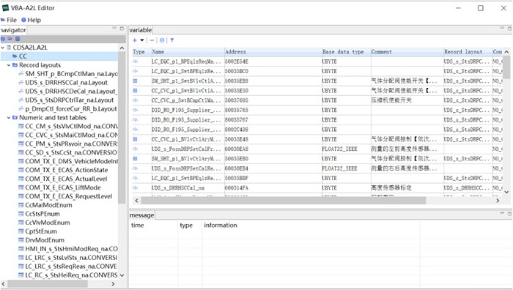Click the navigator scroll-down arrow

(x=122, y=275)
